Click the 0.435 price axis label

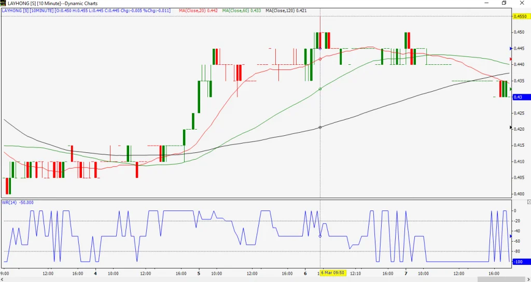click(520, 80)
